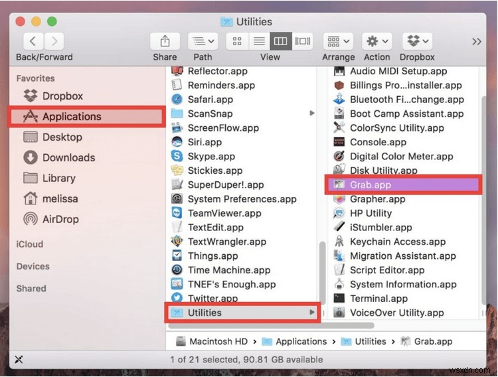Screen dimensions: 498x377
Task: Click Applications in the path bar
Action: pyautogui.click(x=294, y=341)
